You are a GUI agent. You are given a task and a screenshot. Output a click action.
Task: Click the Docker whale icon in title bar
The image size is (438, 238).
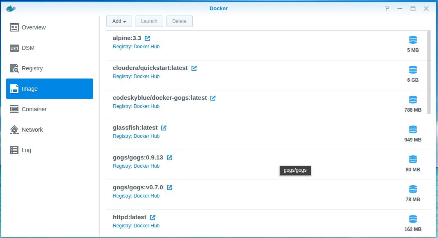coord(11,9)
